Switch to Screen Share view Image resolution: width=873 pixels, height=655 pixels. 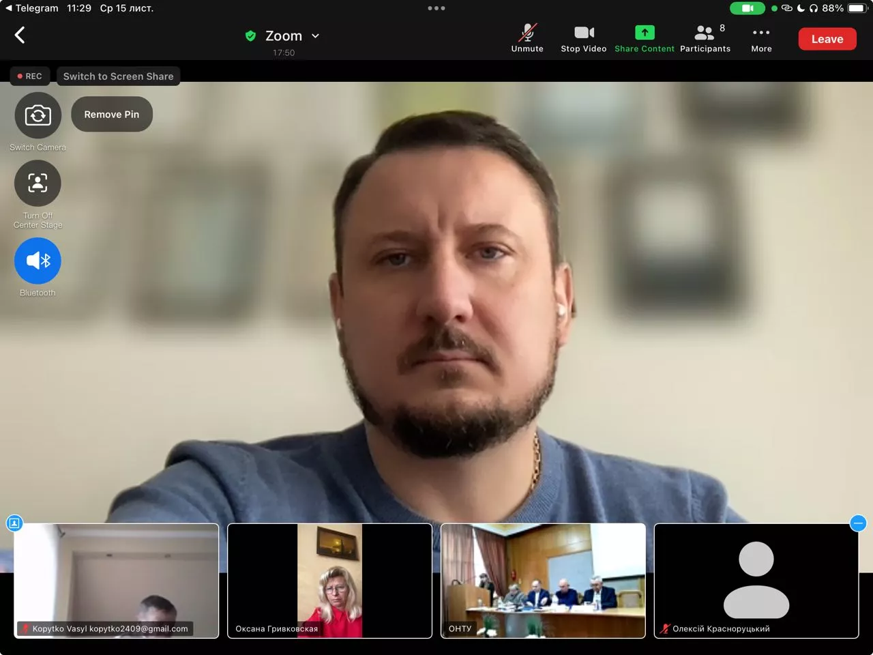(118, 76)
